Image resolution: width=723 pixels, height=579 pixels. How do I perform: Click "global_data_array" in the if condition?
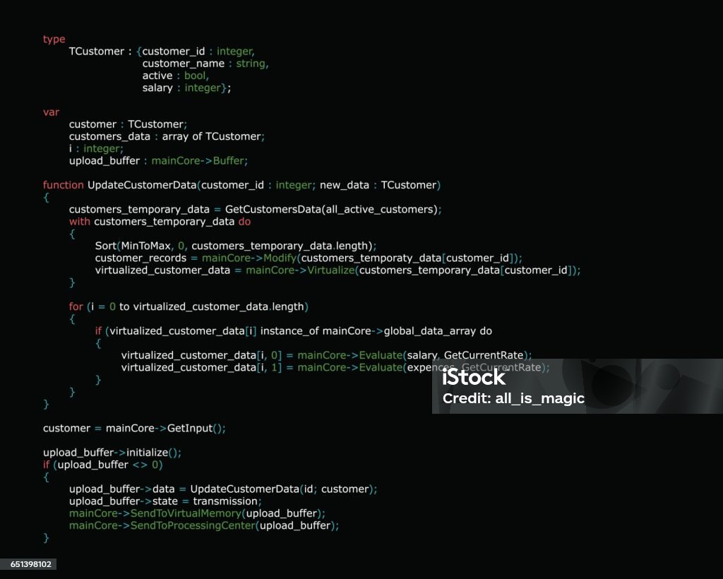click(430, 331)
